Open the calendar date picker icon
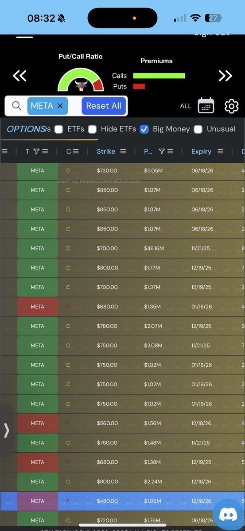 pyautogui.click(x=206, y=106)
